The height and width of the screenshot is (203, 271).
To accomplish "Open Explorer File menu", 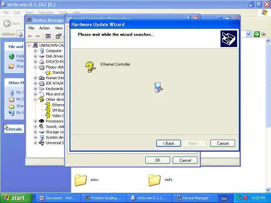I will coord(6,13).
